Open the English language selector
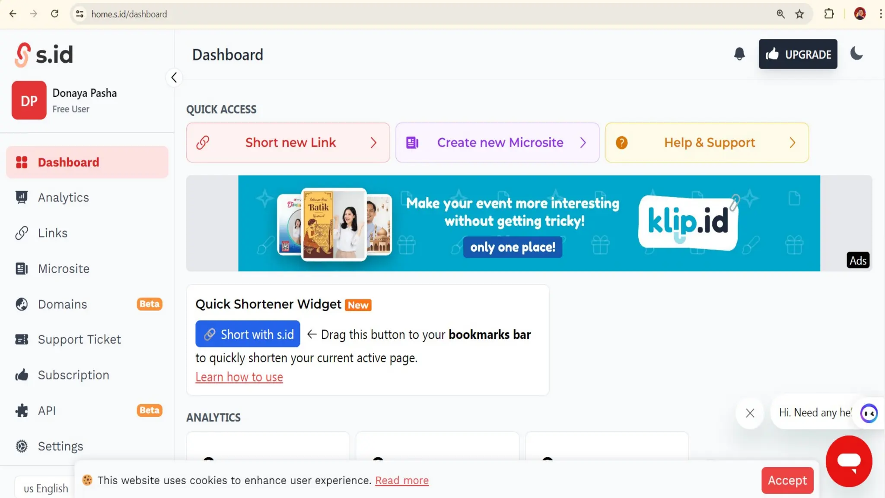885x498 pixels. coord(46,488)
